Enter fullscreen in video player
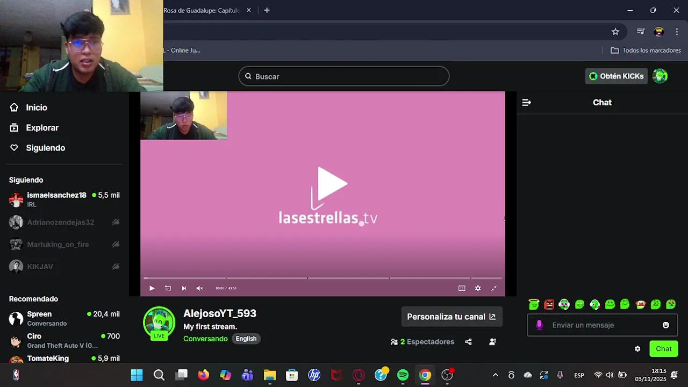The height and width of the screenshot is (387, 688). 494,288
